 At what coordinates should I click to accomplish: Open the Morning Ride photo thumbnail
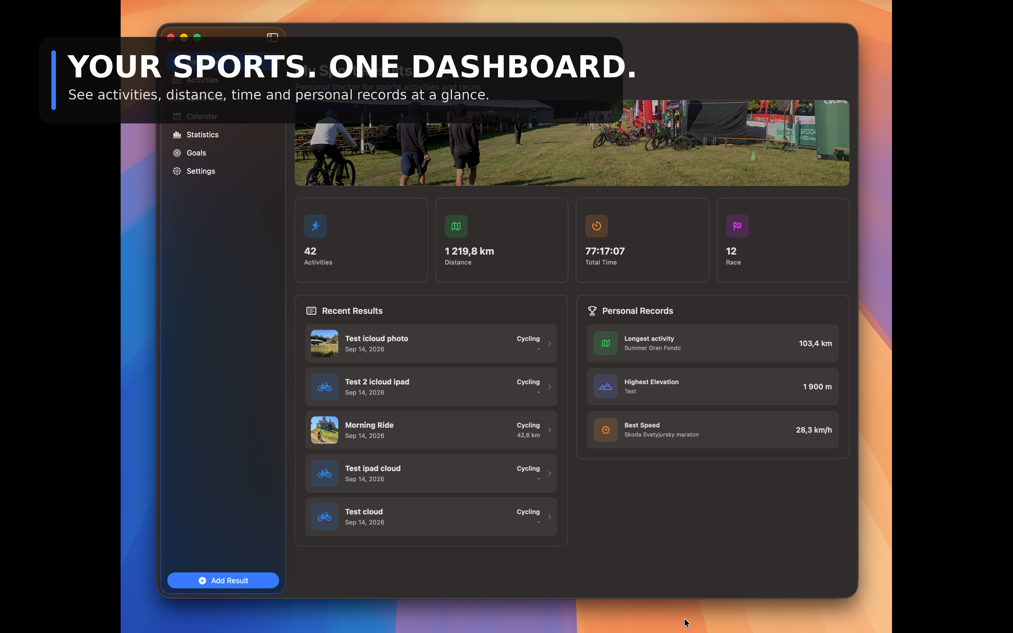[324, 430]
